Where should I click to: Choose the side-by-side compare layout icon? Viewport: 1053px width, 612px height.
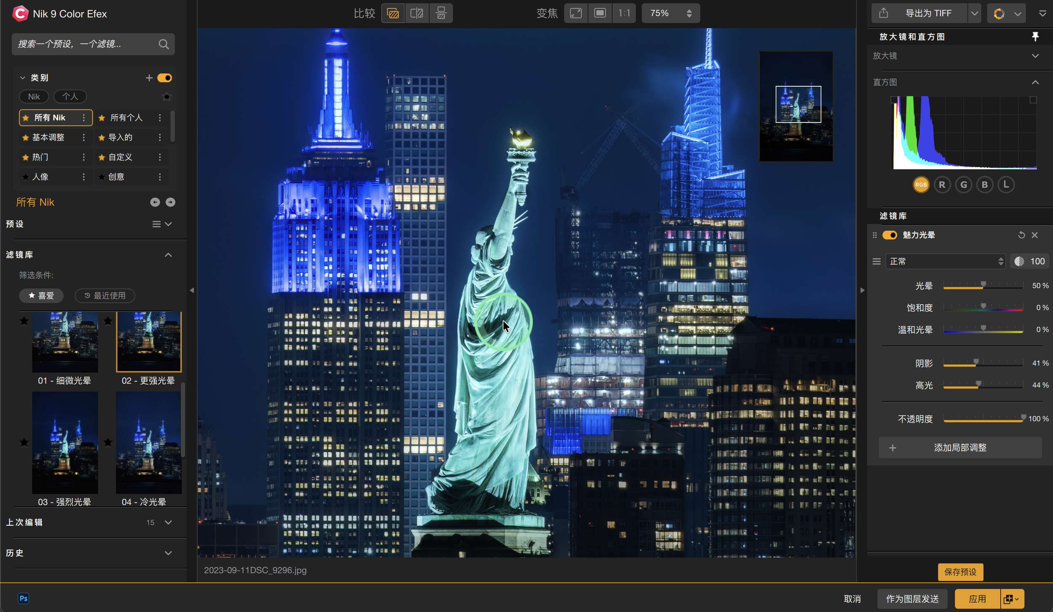441,13
